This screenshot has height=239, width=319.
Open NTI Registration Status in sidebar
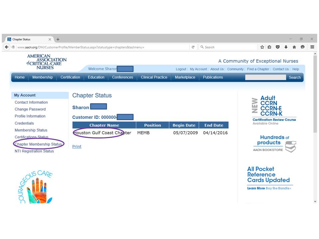coord(34,151)
